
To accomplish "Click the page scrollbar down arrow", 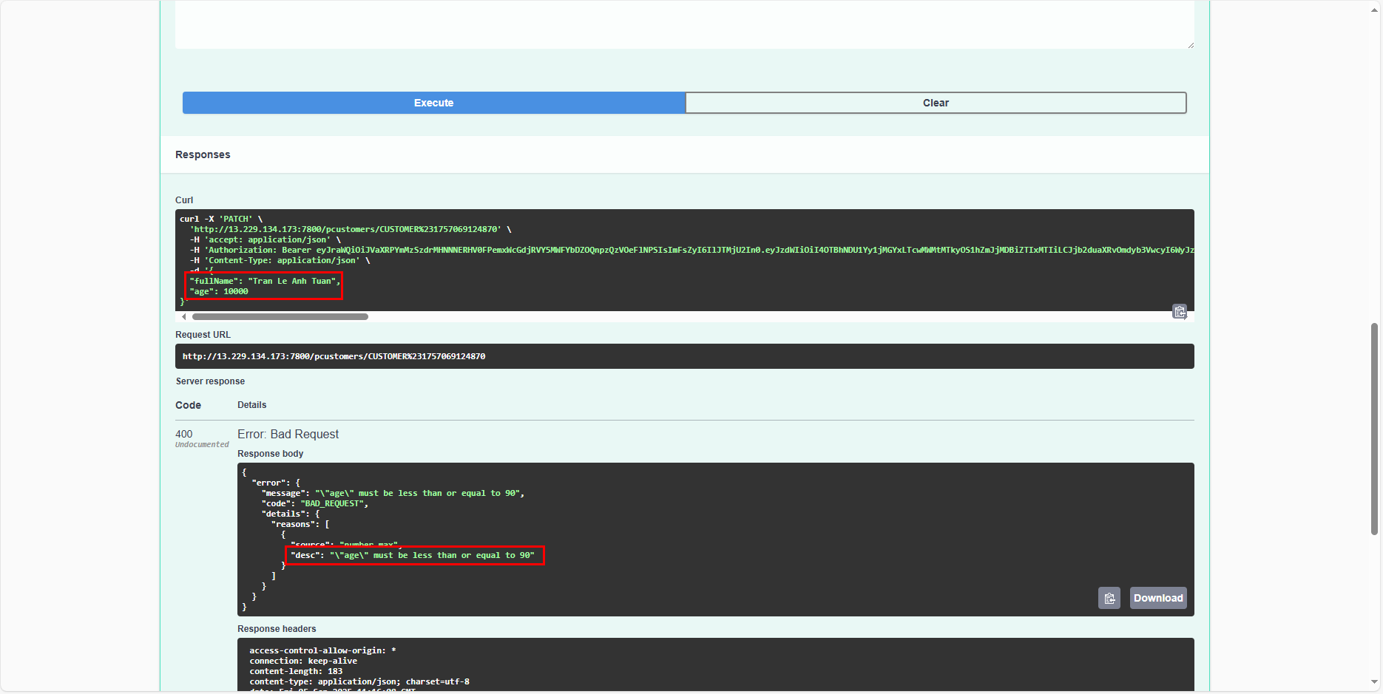I will (x=1374, y=682).
